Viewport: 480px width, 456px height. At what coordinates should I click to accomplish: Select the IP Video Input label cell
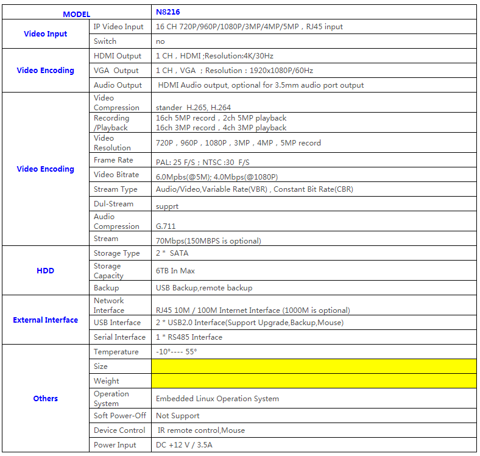(119, 27)
